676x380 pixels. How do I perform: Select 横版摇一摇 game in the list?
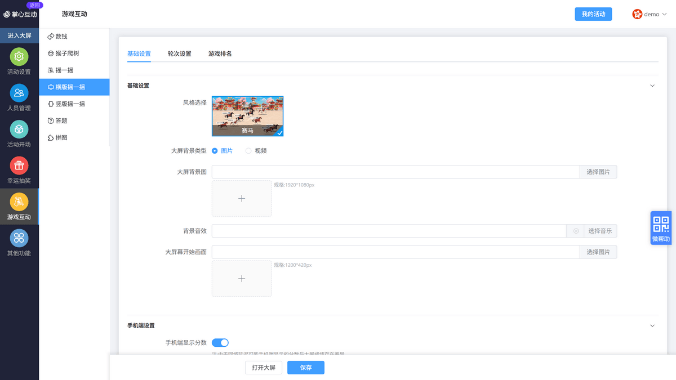point(74,87)
